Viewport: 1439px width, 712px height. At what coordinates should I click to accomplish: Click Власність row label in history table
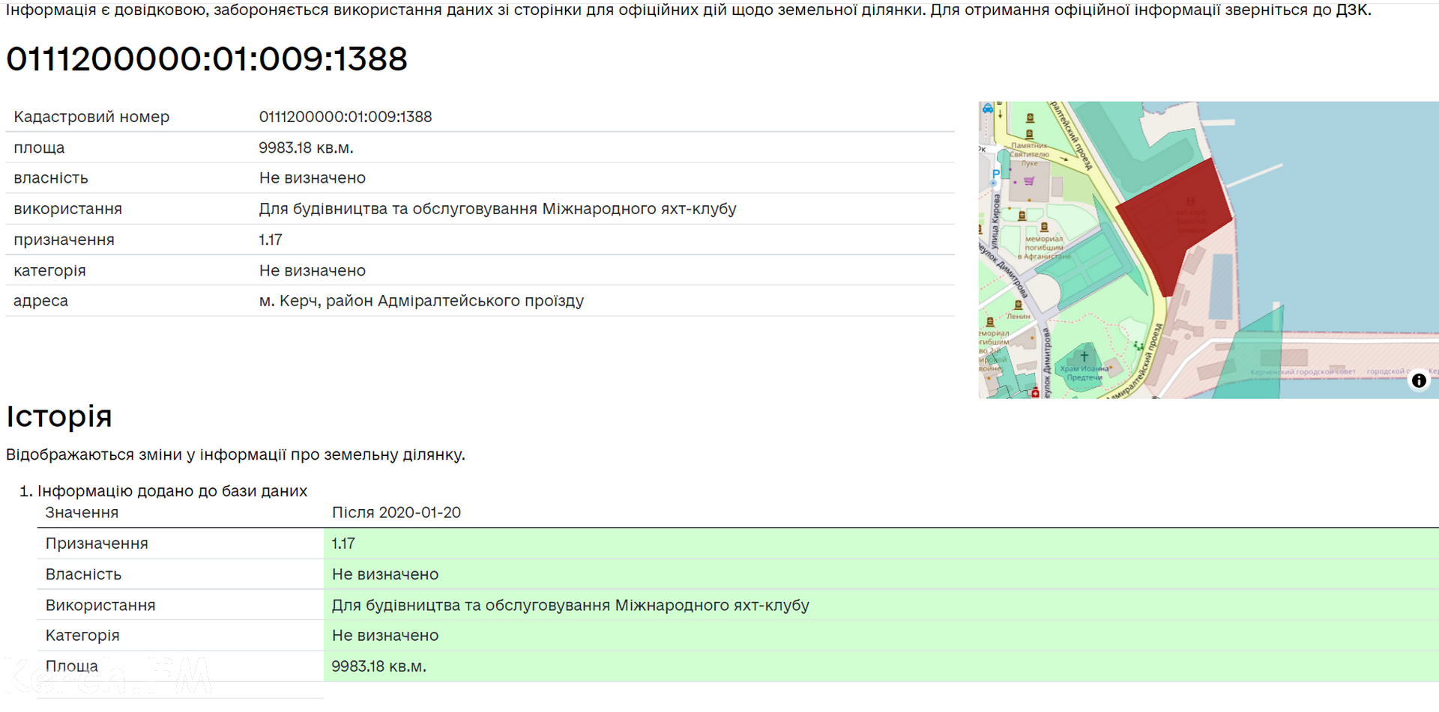click(x=83, y=574)
